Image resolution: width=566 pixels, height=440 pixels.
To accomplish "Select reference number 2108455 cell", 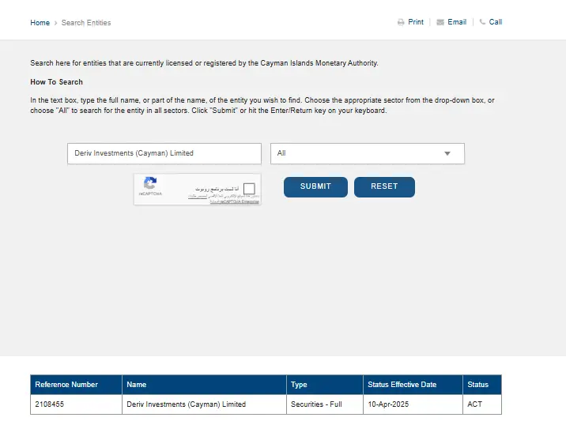I will (76, 404).
